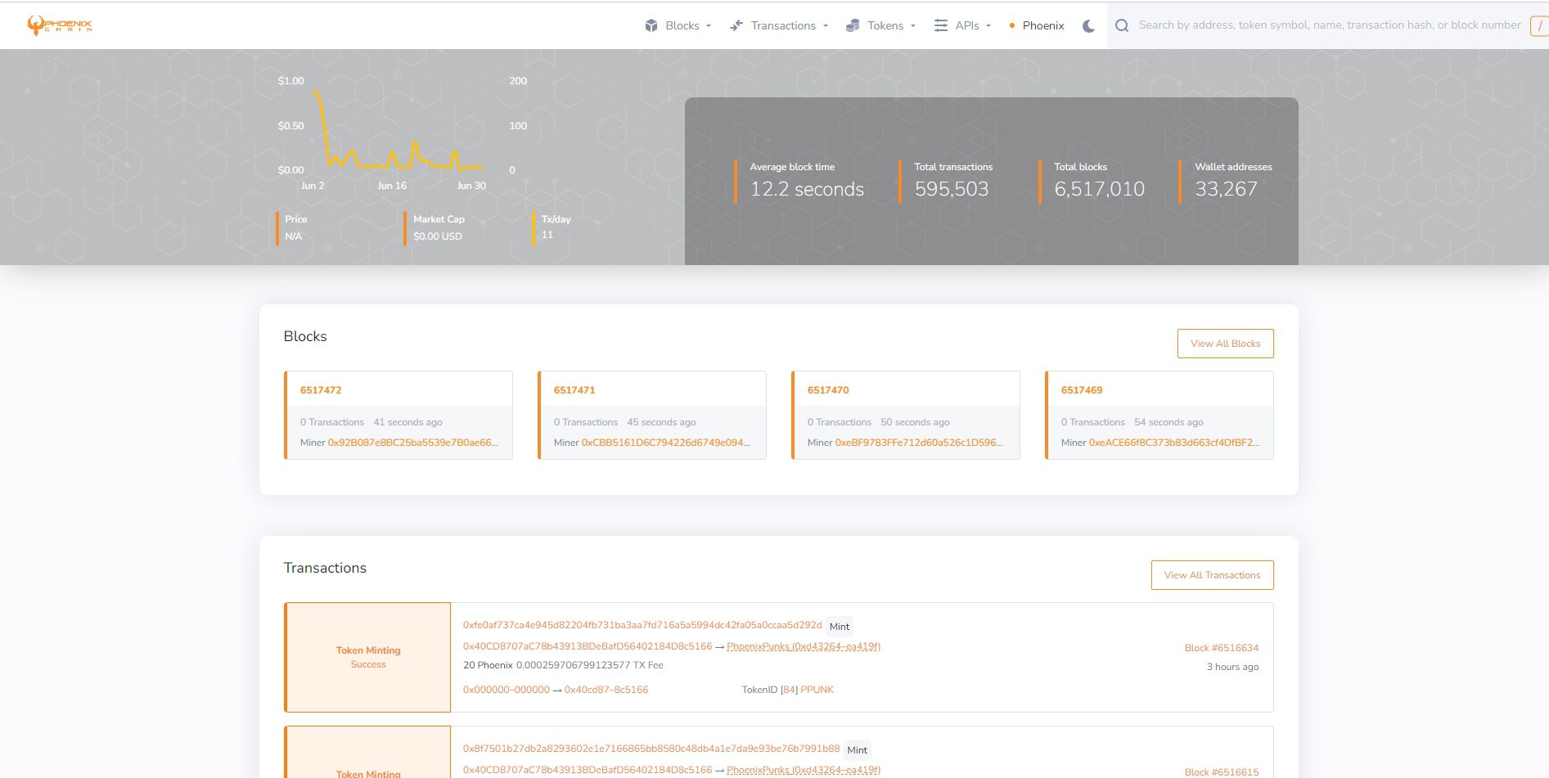Open the PPUNK token link
This screenshot has width=1549, height=778.
click(817, 690)
